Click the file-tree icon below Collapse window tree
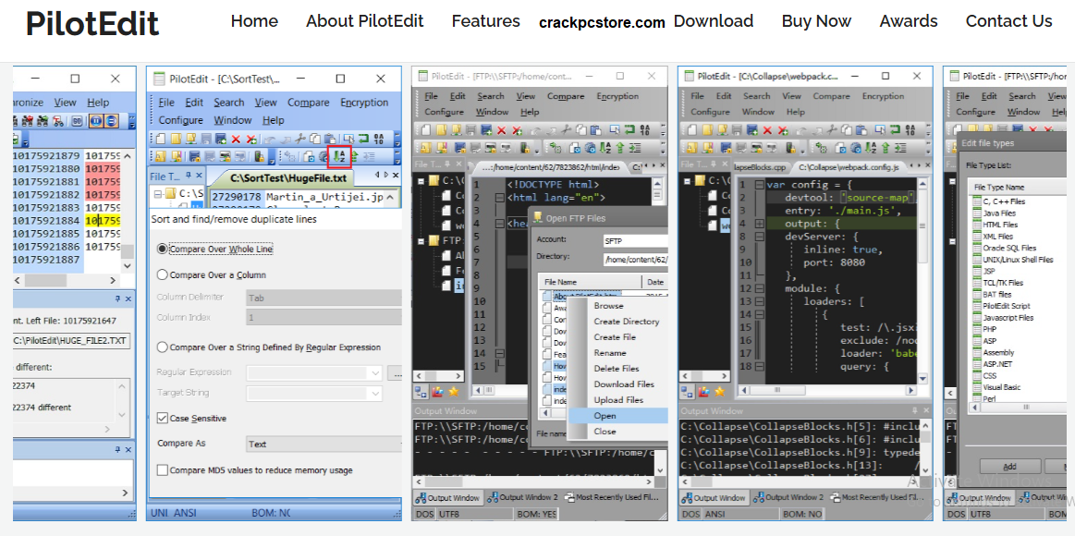 (689, 392)
